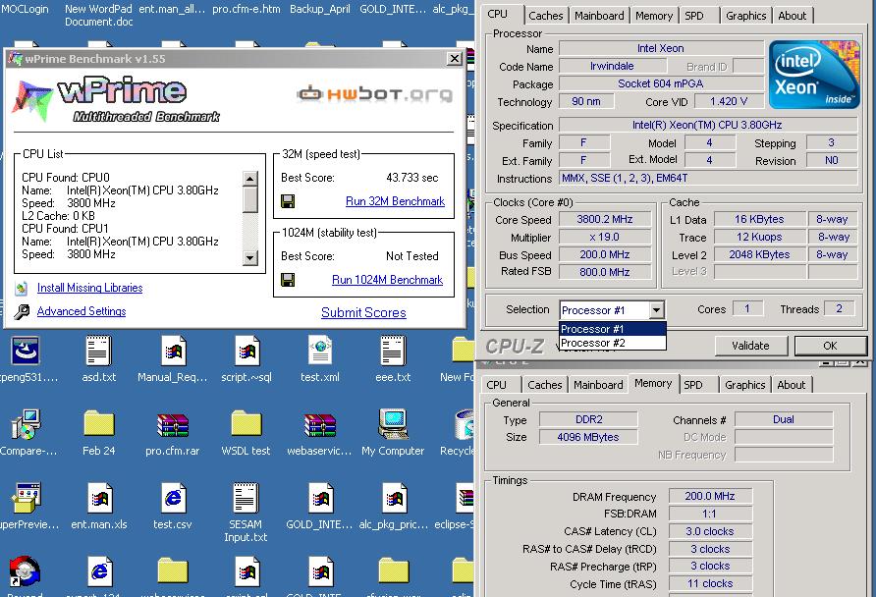
Task: Click the Submit Scores link
Action: click(x=363, y=313)
